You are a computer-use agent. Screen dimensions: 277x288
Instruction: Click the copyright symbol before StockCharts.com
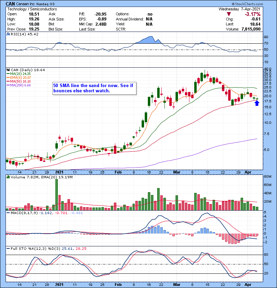coord(233,4)
